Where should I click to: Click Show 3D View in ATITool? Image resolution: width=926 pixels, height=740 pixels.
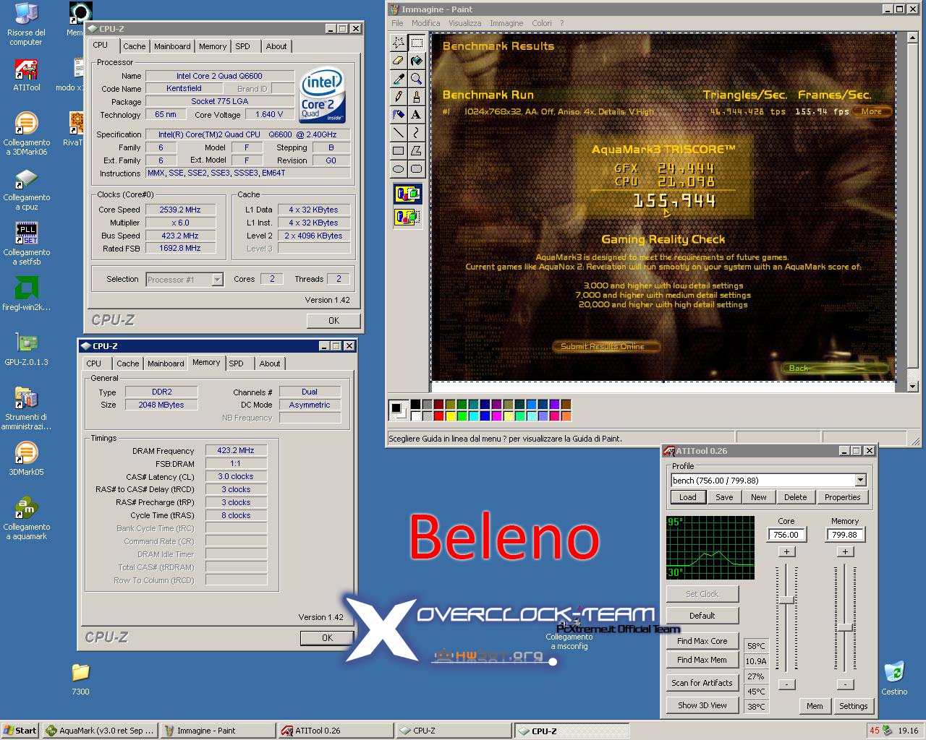coord(702,705)
